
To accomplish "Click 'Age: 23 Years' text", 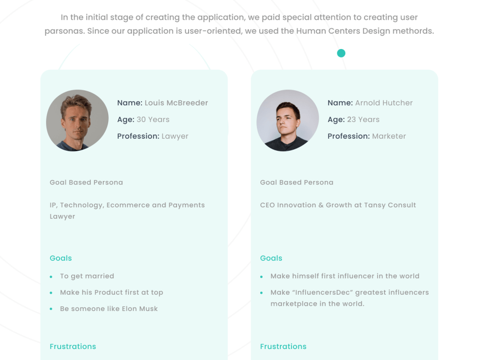I will tap(354, 120).
